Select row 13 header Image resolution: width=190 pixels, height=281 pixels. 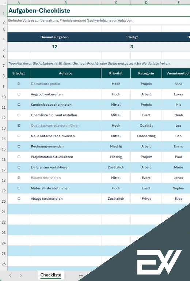4,125
